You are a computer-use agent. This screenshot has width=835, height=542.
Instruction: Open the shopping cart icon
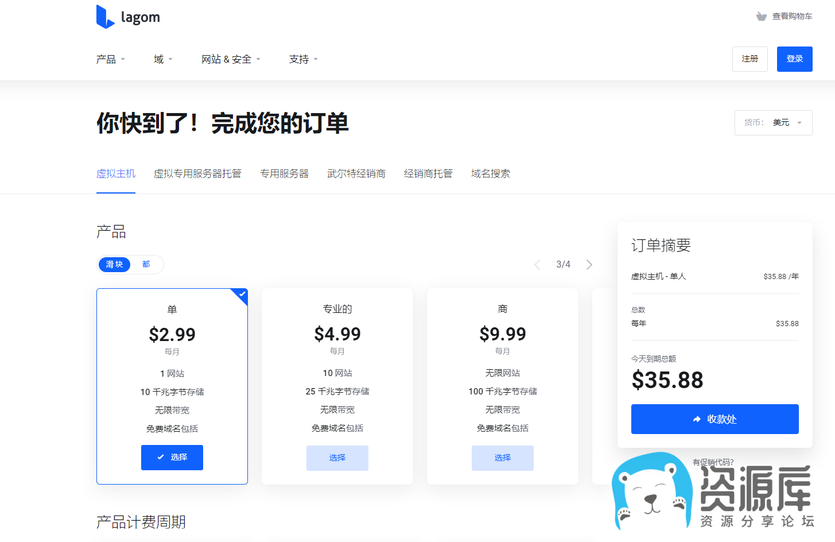(762, 17)
